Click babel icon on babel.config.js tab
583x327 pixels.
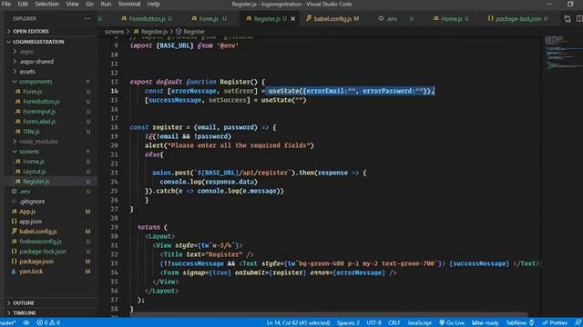tap(309, 18)
